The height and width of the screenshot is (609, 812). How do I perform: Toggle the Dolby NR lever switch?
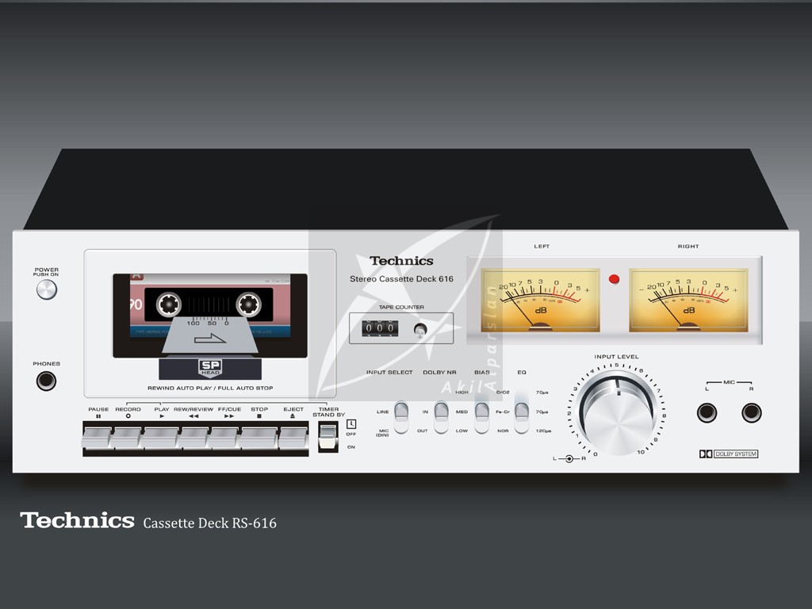point(441,417)
